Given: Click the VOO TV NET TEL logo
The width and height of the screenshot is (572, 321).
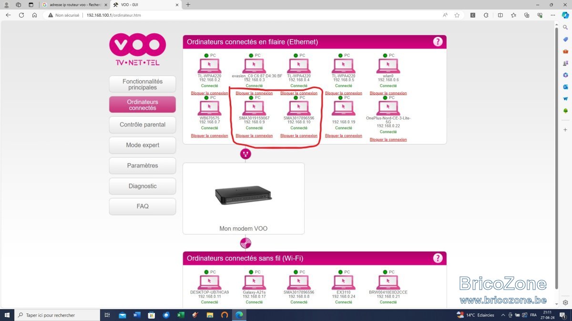Looking at the screenshot, I should click(138, 49).
